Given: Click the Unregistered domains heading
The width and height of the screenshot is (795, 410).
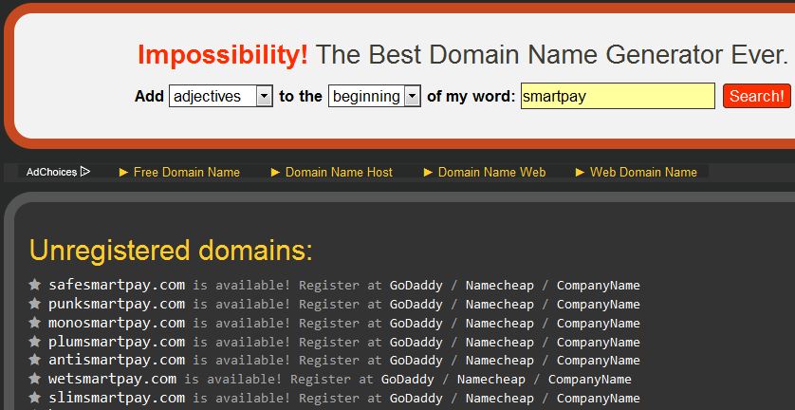Looking at the screenshot, I should point(171,251).
